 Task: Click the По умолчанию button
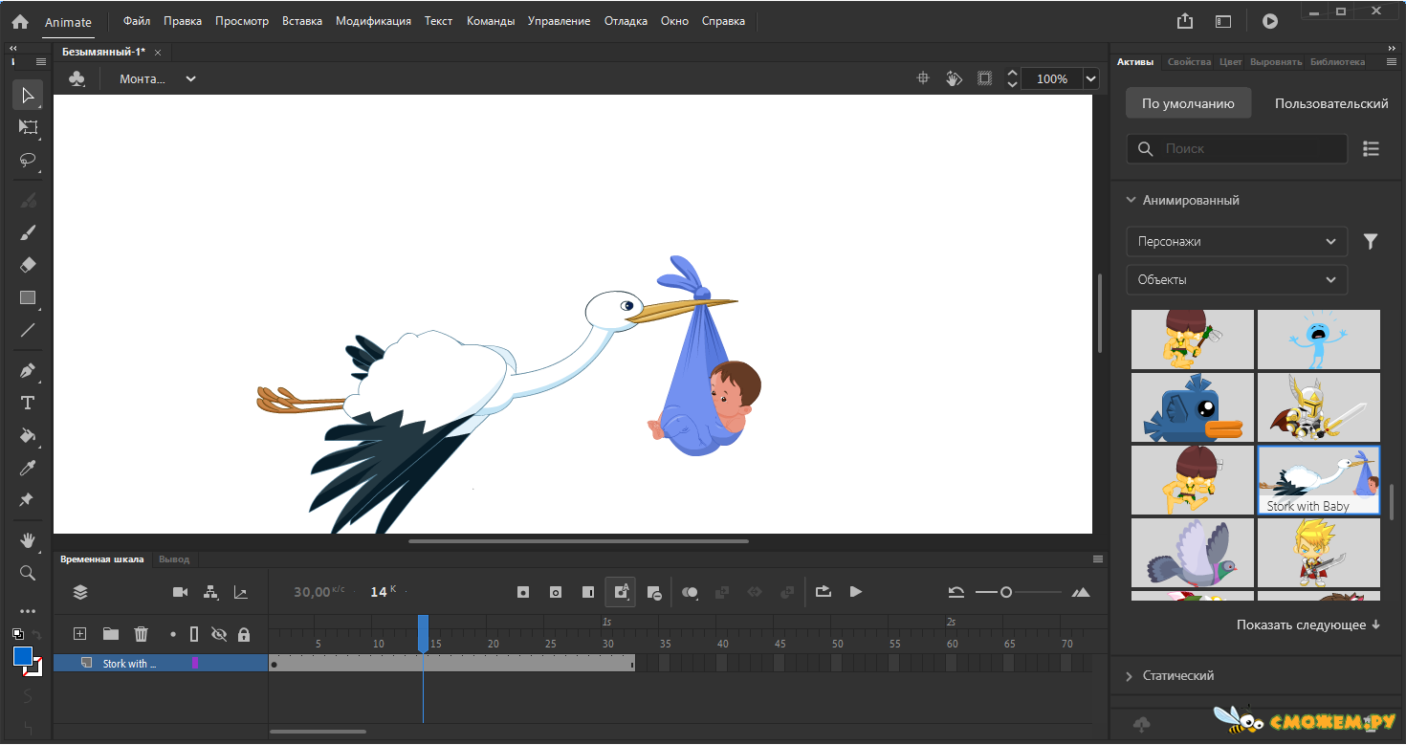pos(1188,103)
